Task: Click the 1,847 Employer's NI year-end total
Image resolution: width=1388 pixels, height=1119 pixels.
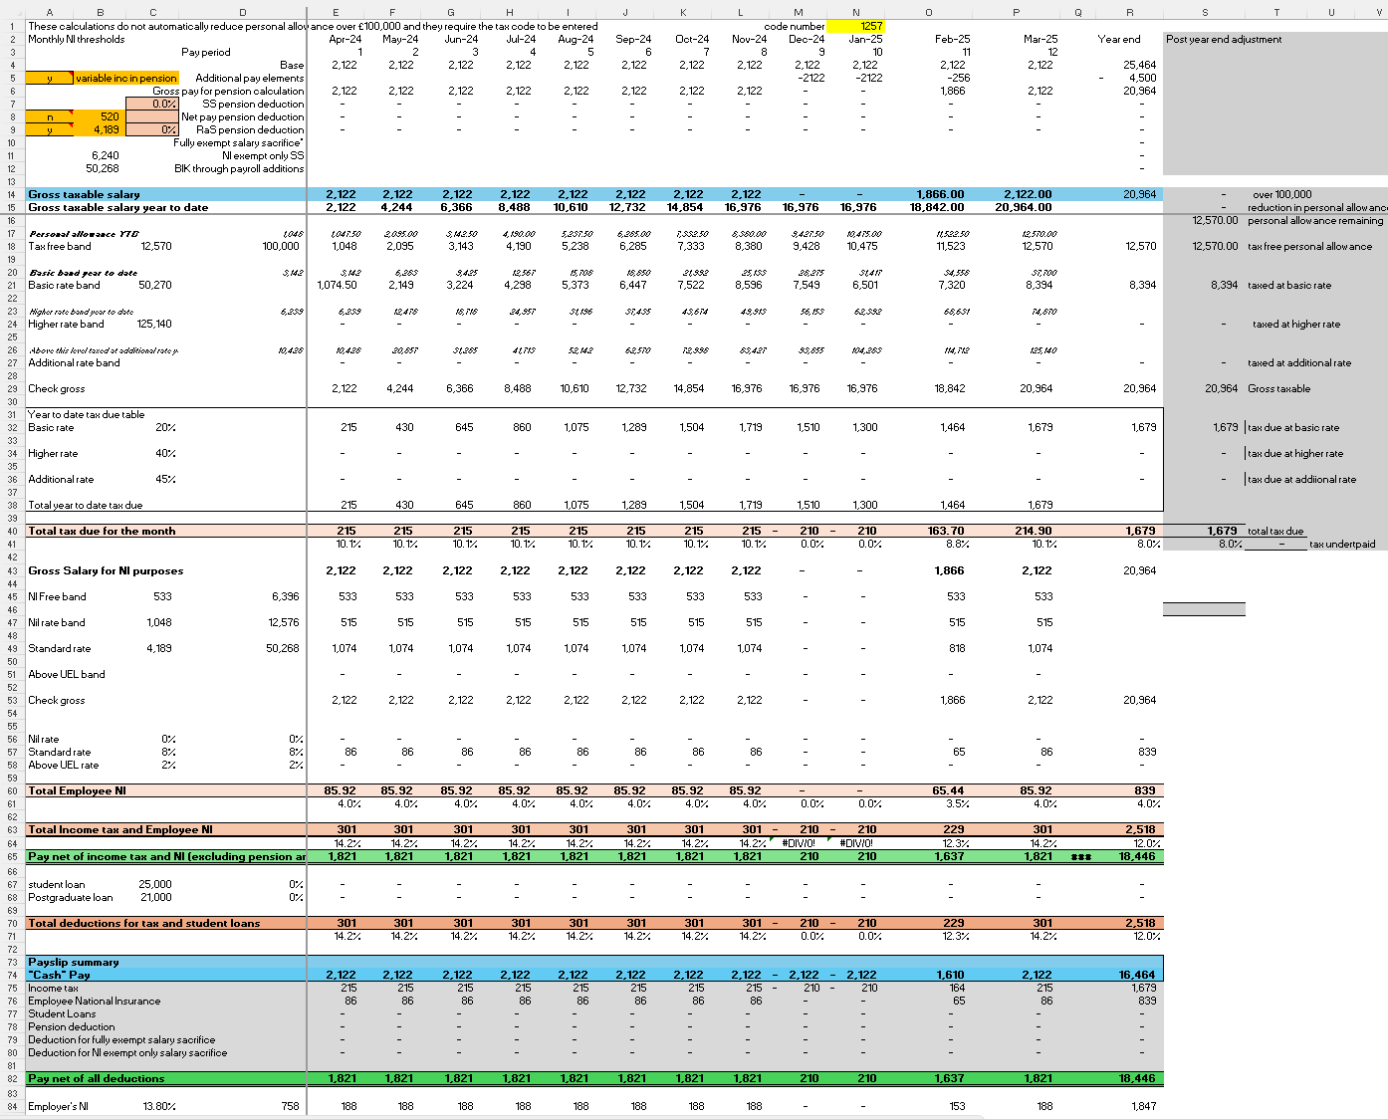Action: (x=1144, y=1106)
